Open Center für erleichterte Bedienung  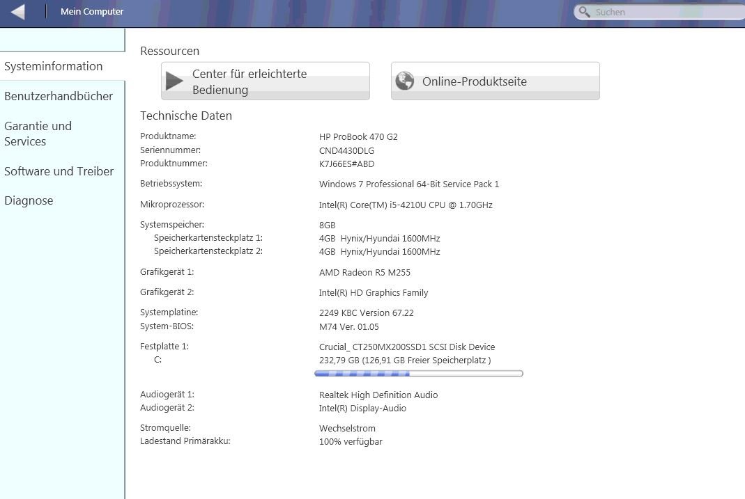click(265, 81)
